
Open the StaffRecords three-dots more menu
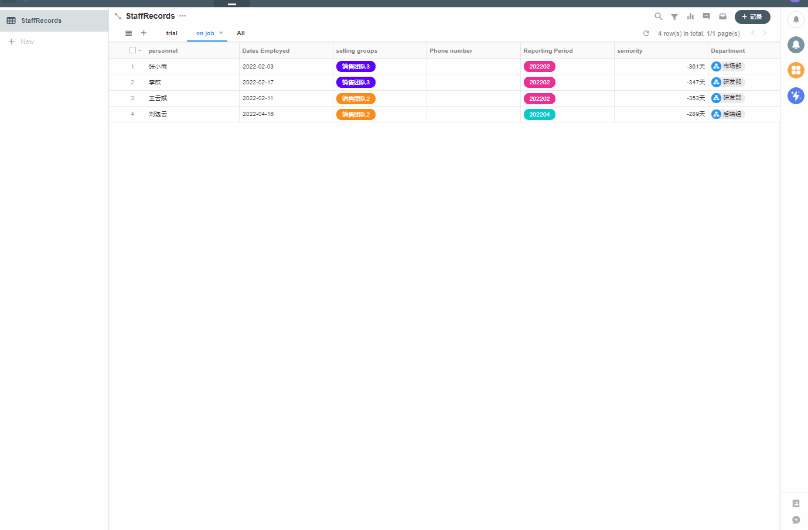pyautogui.click(x=183, y=16)
